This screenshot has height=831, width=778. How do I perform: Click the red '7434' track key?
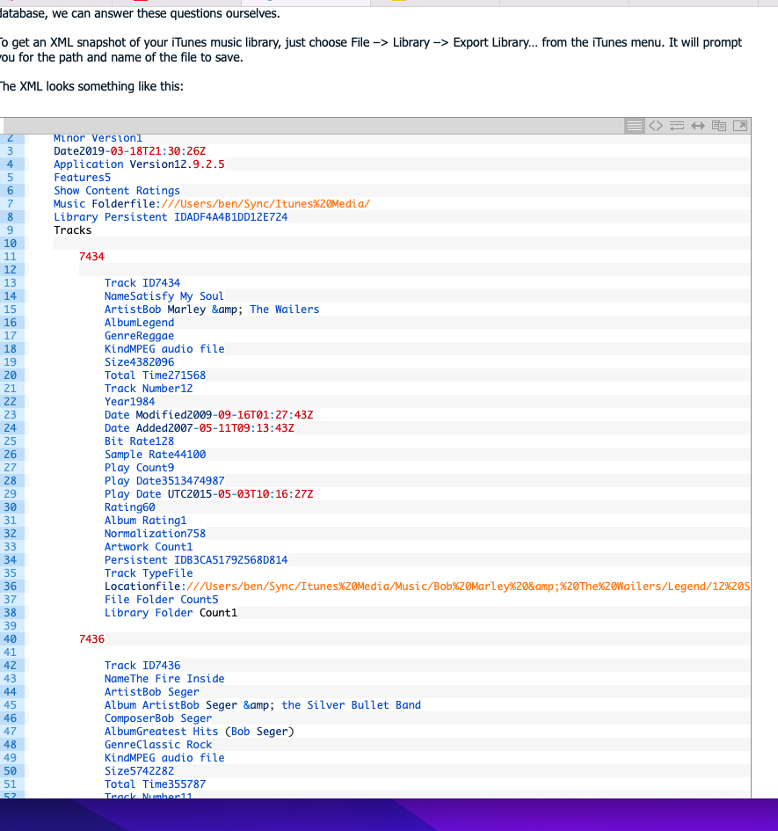(x=91, y=257)
